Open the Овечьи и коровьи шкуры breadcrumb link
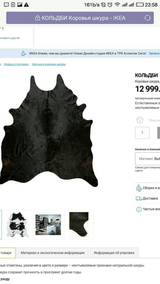Image resolution: width=160 pixels, height=284 pixels. tap(49, 64)
